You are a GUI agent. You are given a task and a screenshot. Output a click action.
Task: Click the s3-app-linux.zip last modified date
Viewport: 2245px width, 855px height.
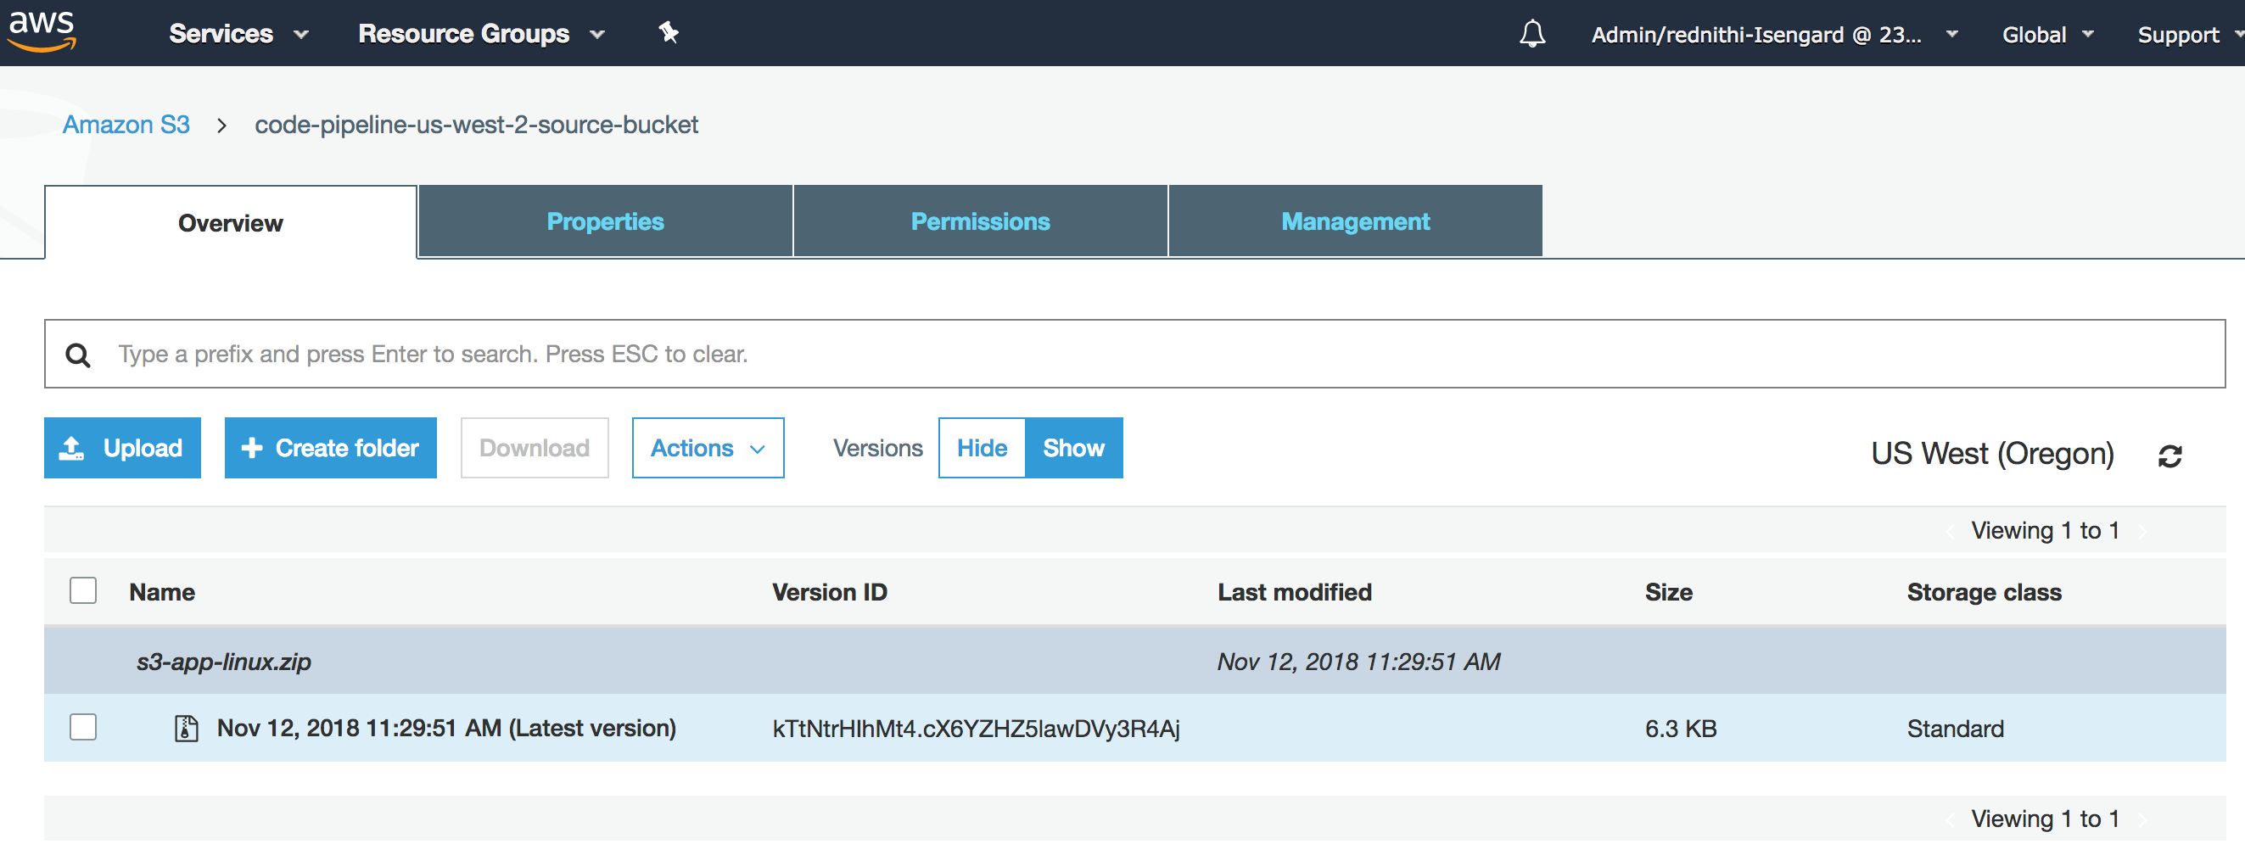[1358, 662]
